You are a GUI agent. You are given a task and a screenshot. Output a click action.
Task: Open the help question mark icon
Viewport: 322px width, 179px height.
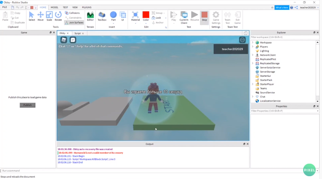(x=292, y=8)
